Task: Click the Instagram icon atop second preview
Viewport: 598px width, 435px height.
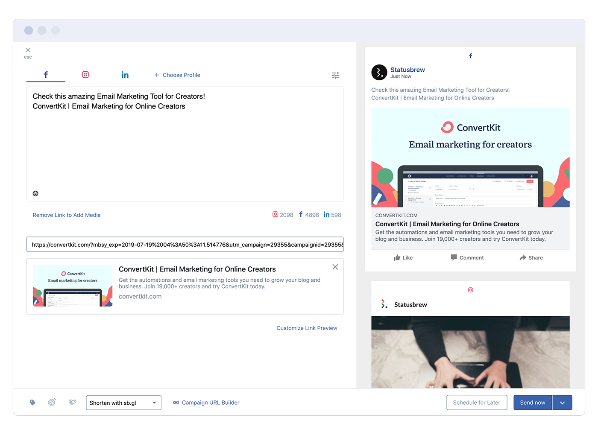Action: (470, 290)
